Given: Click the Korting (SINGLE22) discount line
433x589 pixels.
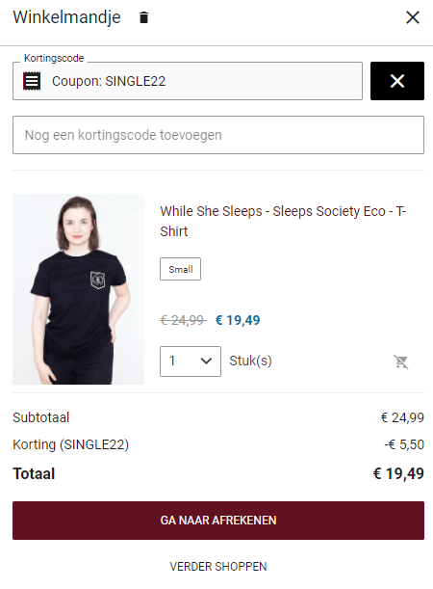Looking at the screenshot, I should [218, 444].
